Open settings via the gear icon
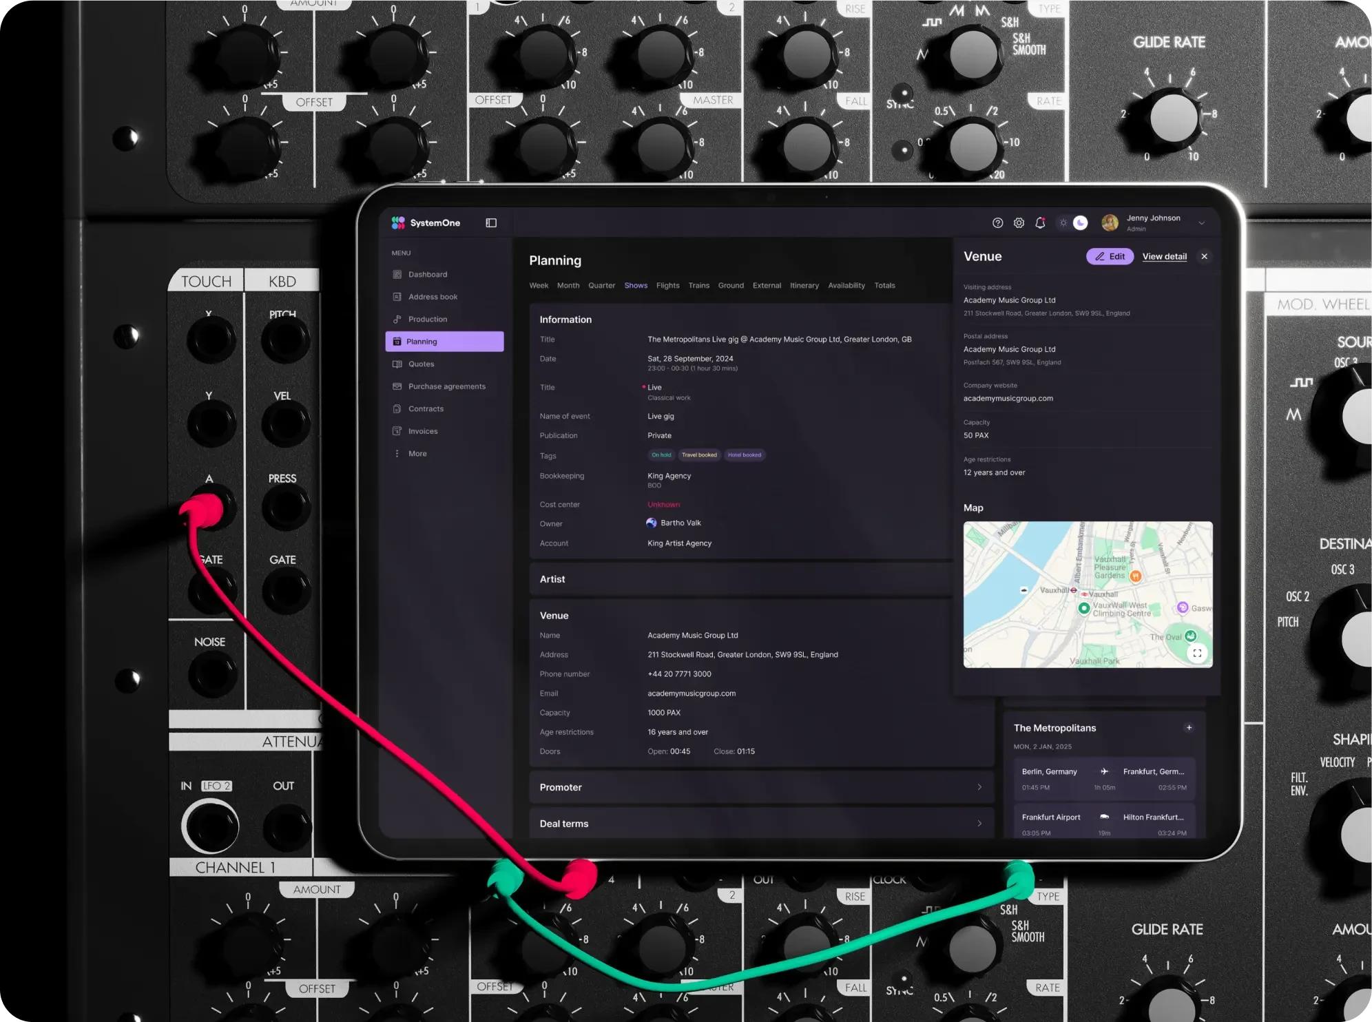Image resolution: width=1372 pixels, height=1022 pixels. coord(1019,223)
